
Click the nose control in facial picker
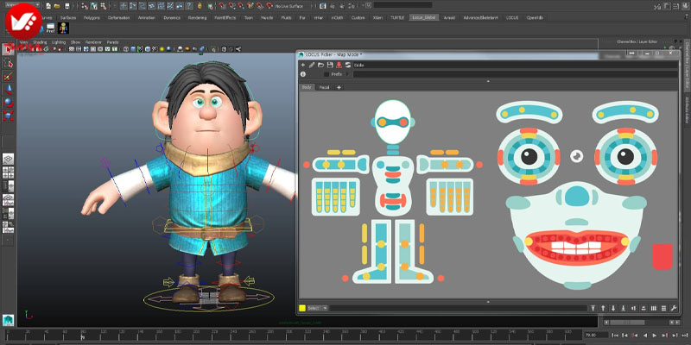pos(576,196)
